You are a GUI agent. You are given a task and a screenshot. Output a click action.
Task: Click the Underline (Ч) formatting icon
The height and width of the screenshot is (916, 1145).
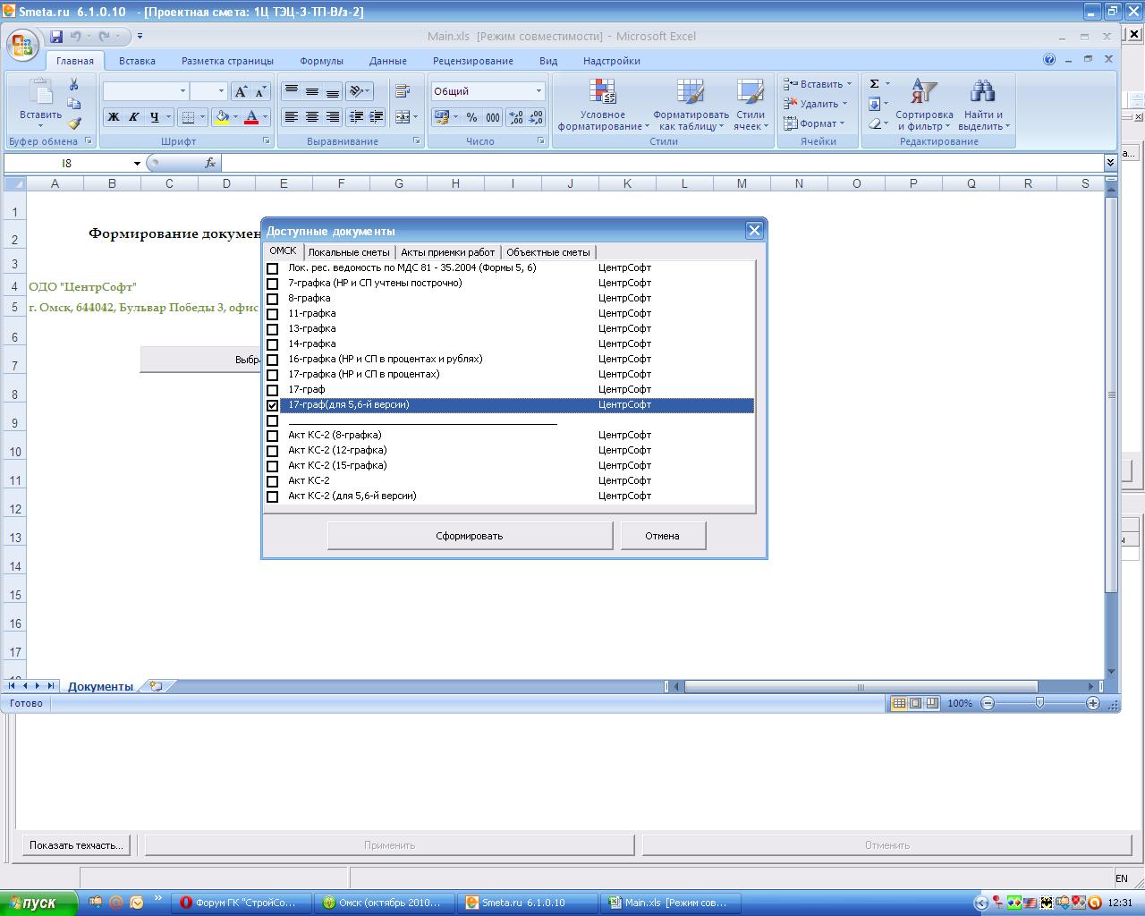pyautogui.click(x=154, y=117)
